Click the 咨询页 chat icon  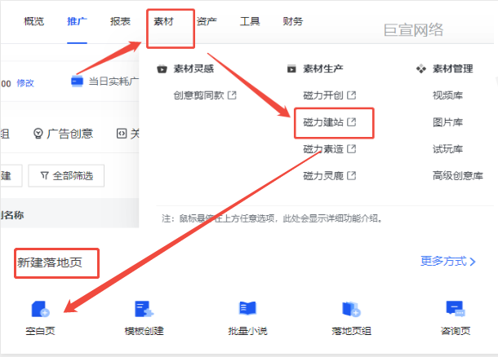(456, 309)
